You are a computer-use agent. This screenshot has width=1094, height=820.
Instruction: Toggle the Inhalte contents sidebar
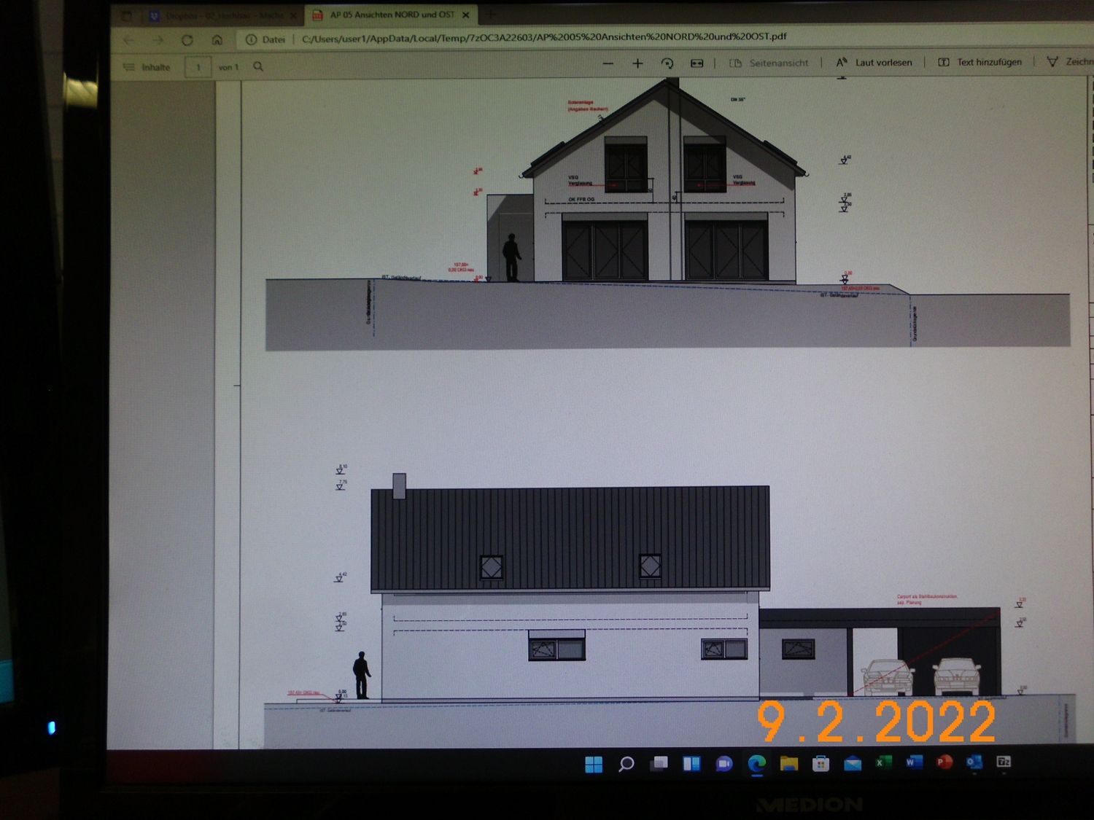pyautogui.click(x=147, y=67)
